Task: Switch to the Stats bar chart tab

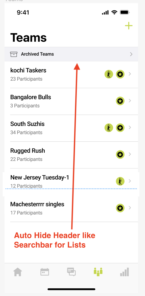Action: [x=125, y=272]
